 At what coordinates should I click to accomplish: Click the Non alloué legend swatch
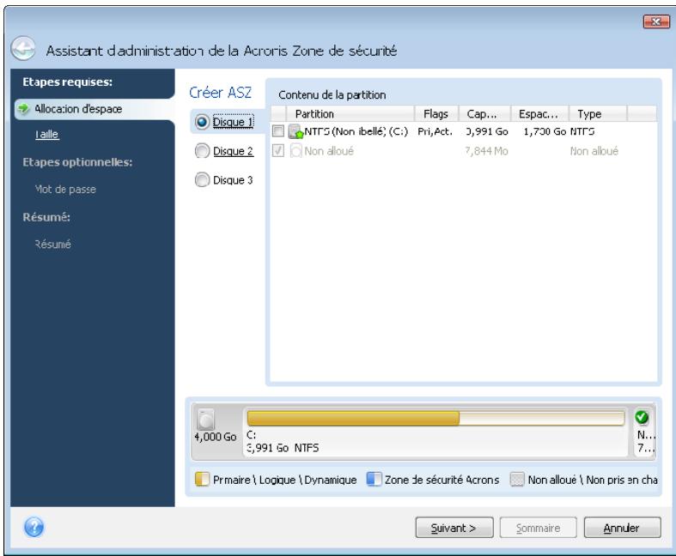click(517, 480)
